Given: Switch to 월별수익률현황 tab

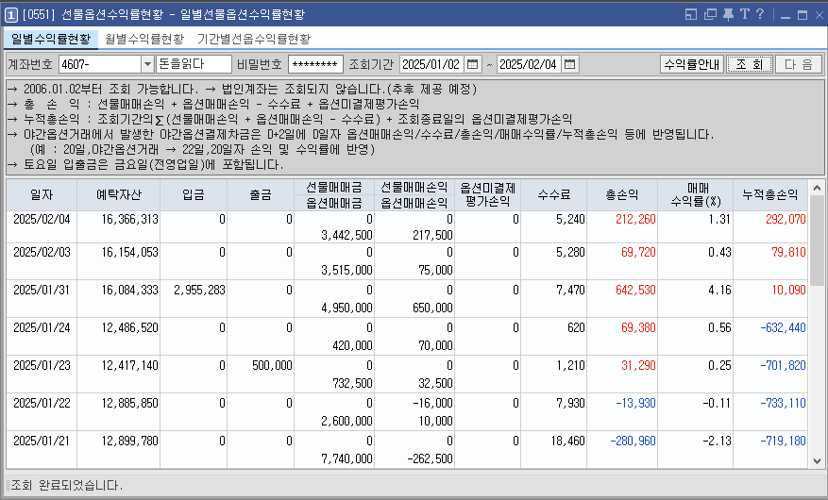Looking at the screenshot, I should (144, 39).
